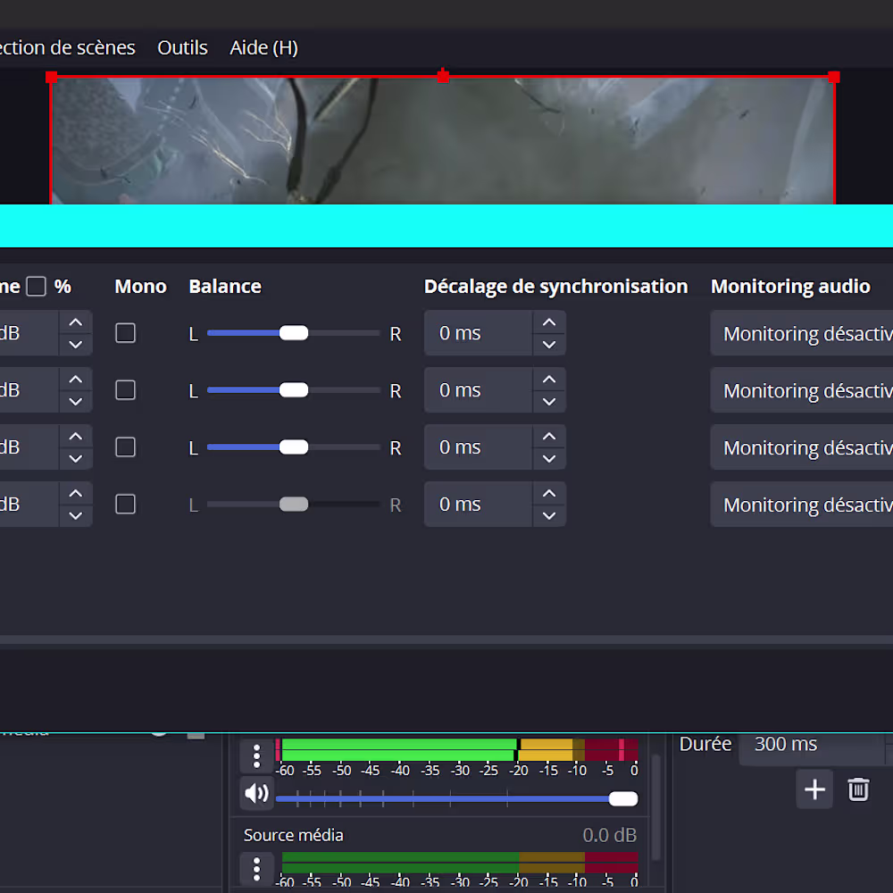
Task: Click the Mono column header
Action: 141,286
